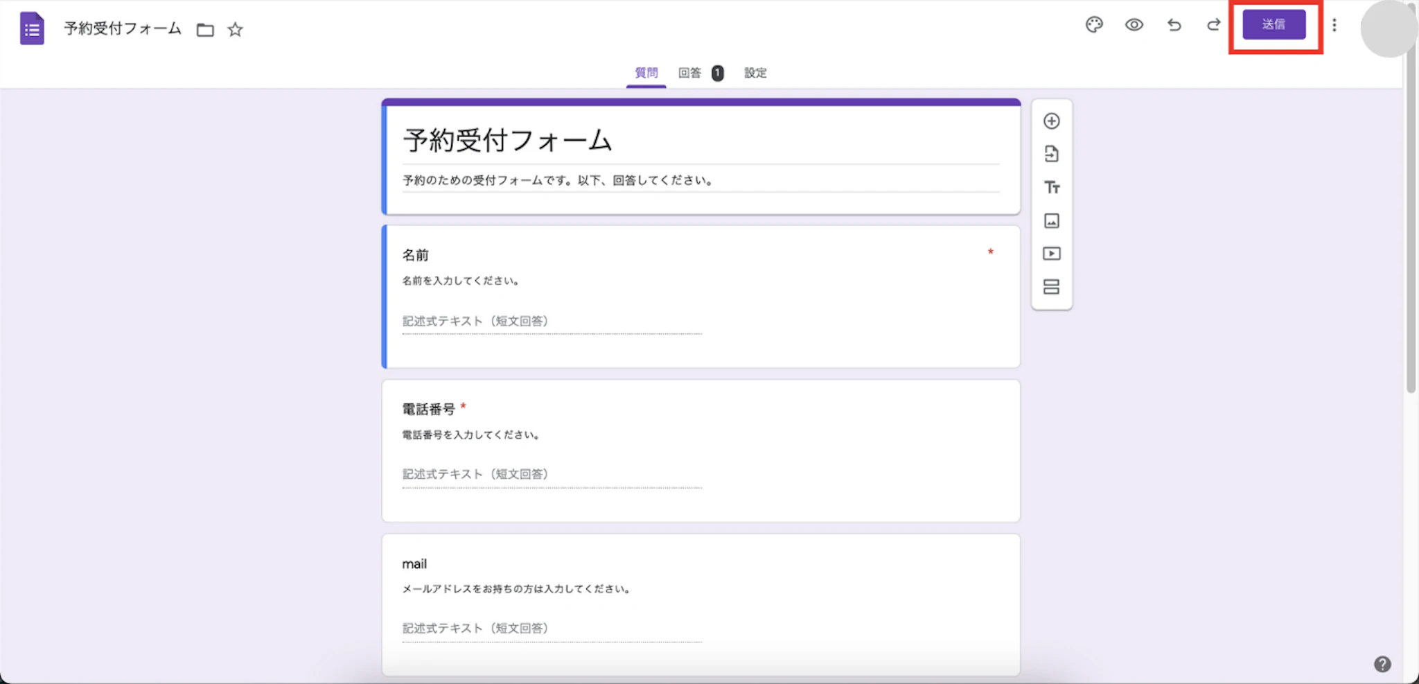Click the form preview eye icon
The image size is (1419, 684).
pyautogui.click(x=1134, y=25)
